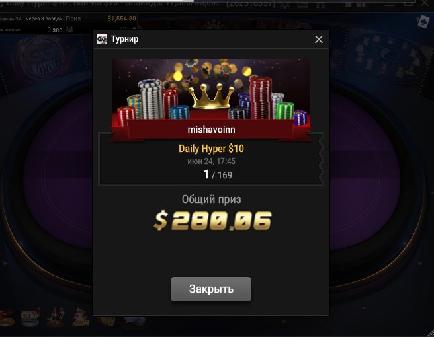
Task: Open the roulette game icon at the bottom
Action: pos(6,318)
